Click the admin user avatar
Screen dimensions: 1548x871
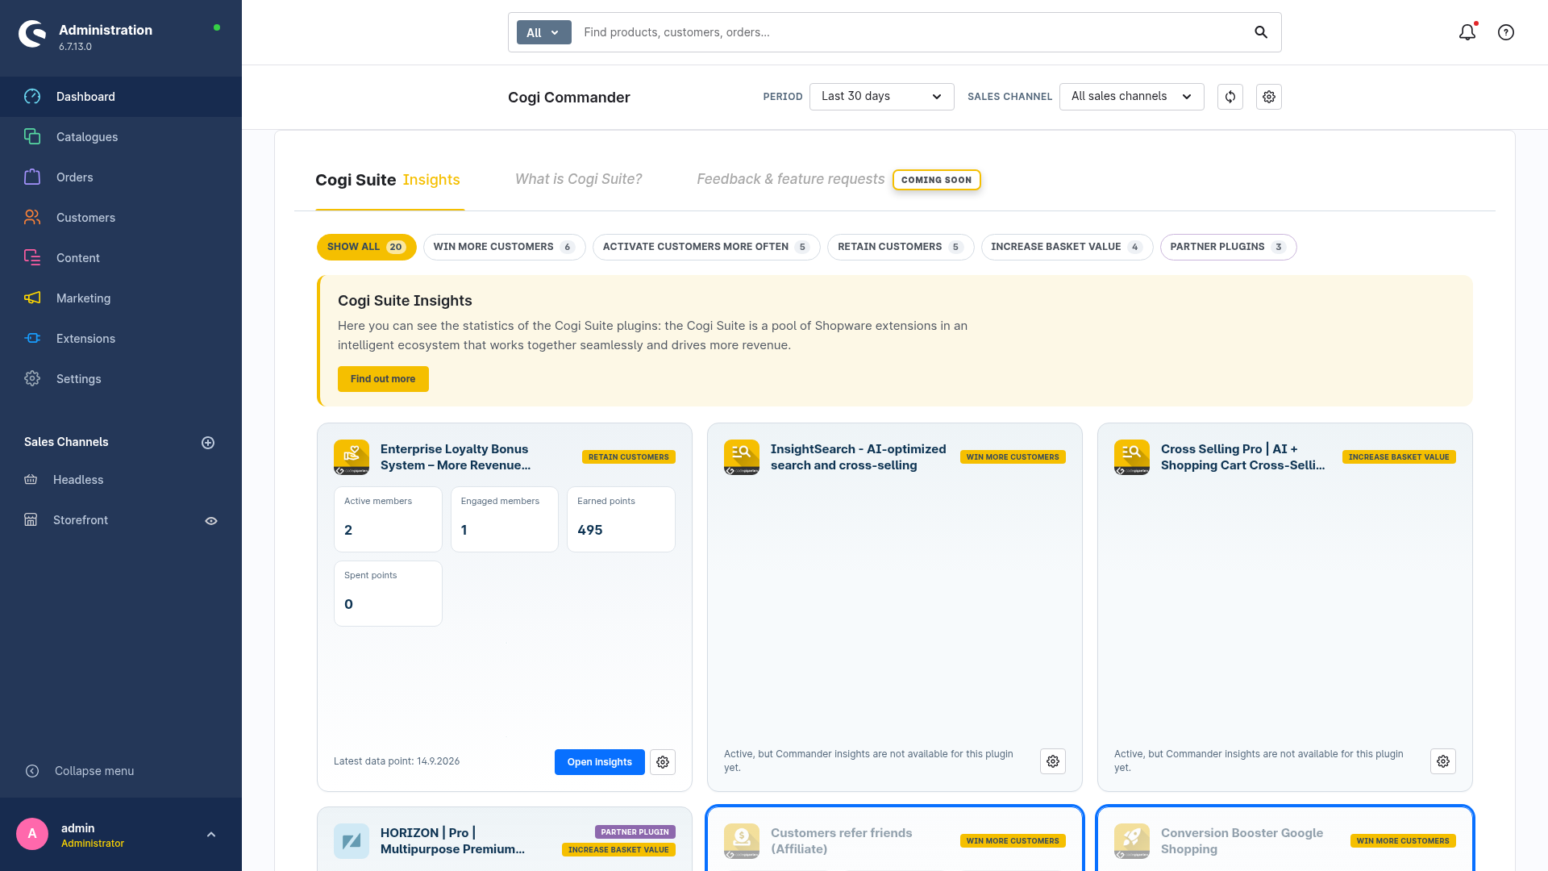coord(32,834)
